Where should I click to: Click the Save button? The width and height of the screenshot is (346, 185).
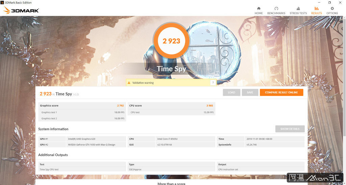tap(250, 92)
